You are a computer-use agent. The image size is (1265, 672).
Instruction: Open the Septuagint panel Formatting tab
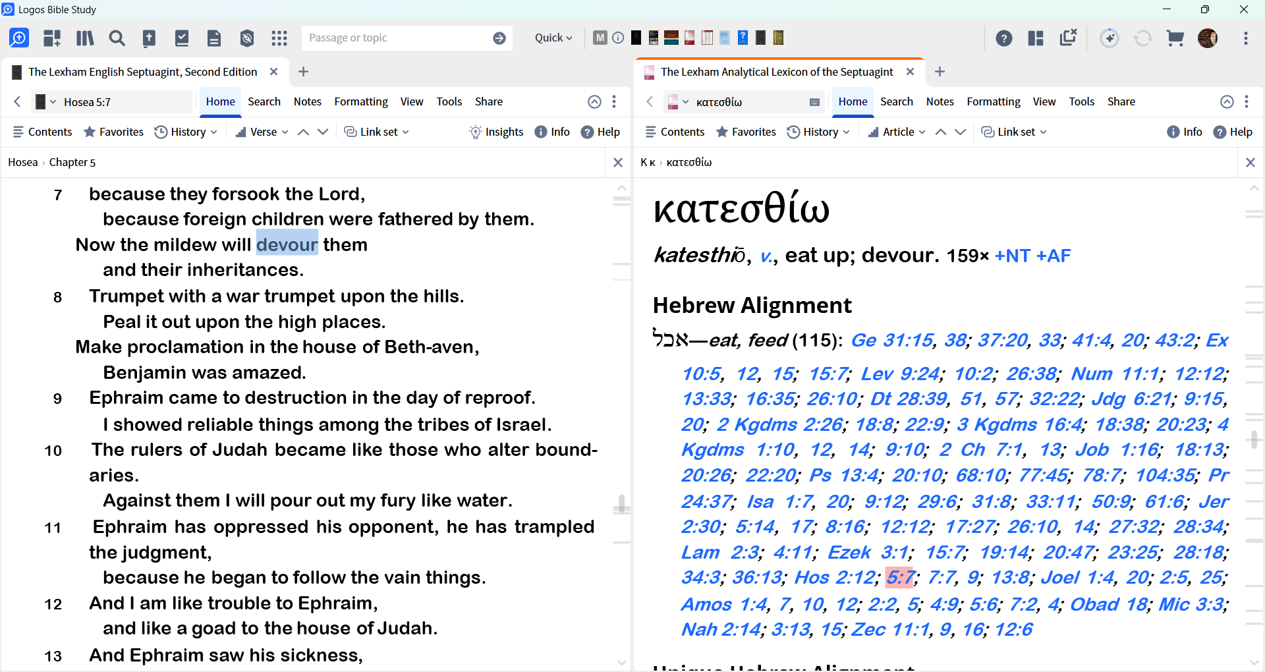361,101
